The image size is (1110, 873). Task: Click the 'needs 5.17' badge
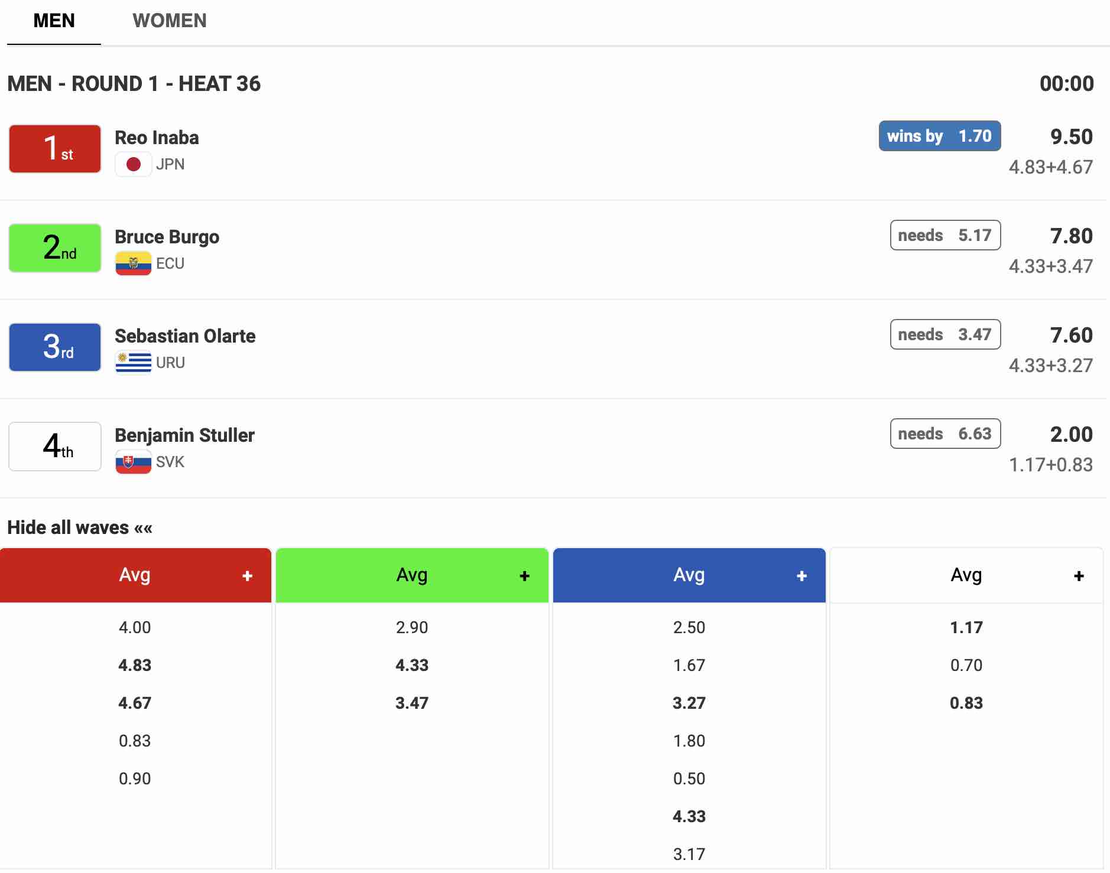click(945, 235)
